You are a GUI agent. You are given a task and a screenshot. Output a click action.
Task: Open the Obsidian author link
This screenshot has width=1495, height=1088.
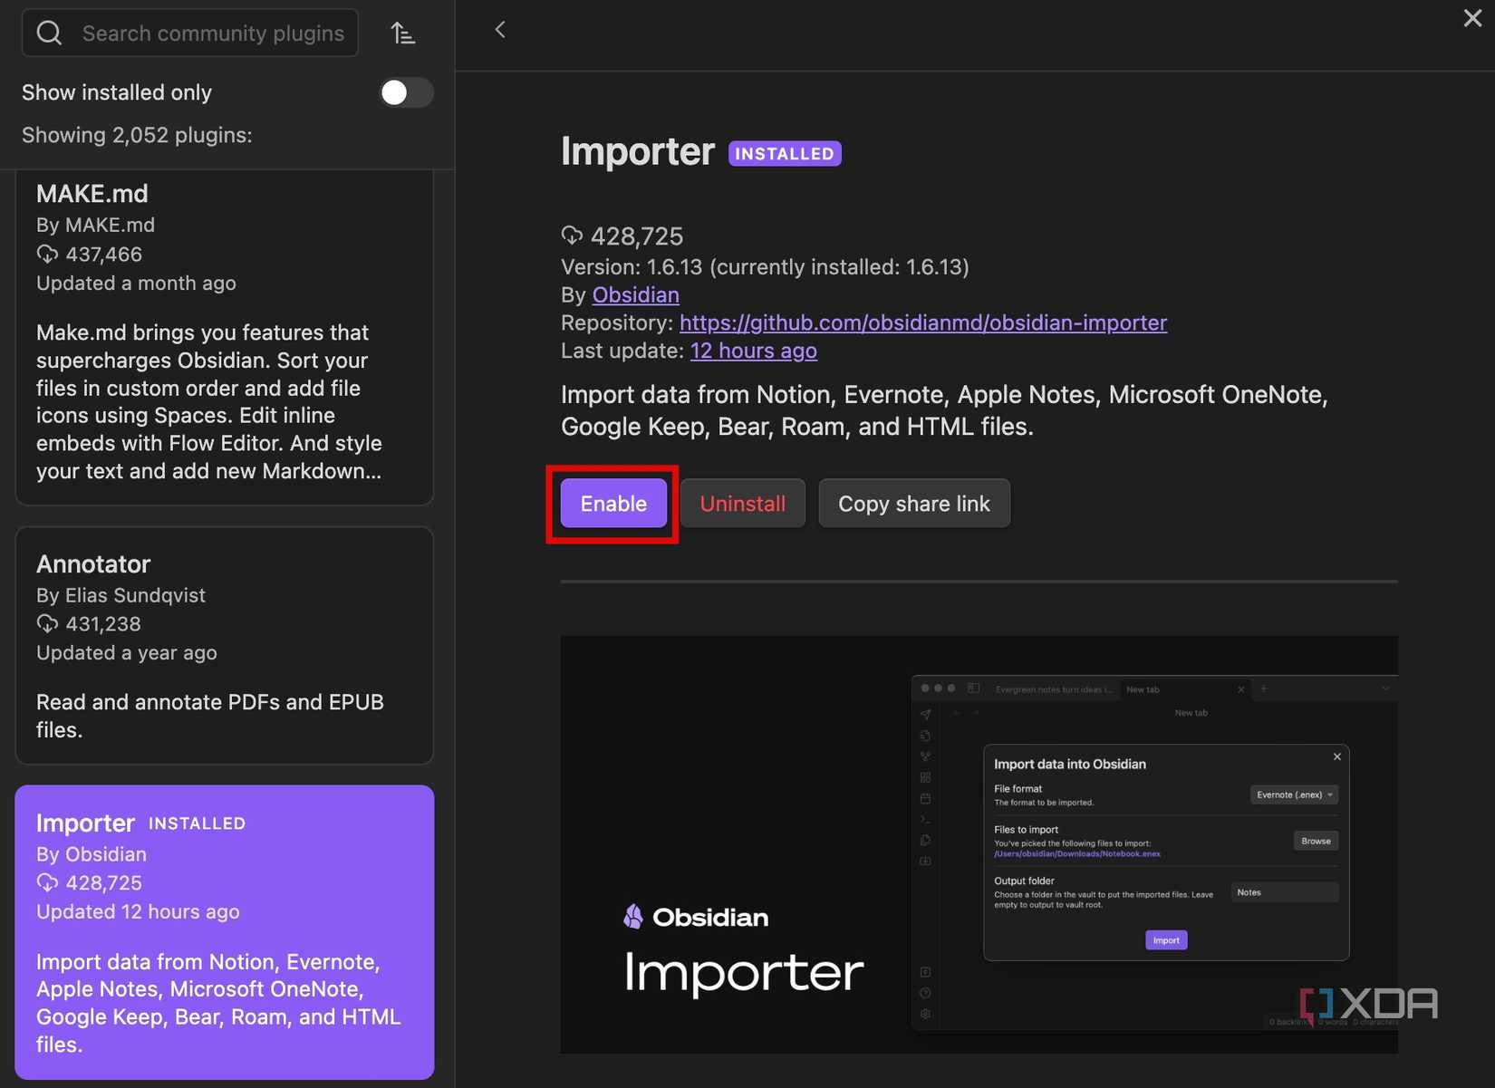point(635,295)
